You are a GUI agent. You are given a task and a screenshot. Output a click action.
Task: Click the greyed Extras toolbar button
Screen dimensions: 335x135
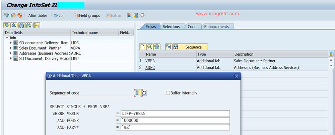click(114, 15)
